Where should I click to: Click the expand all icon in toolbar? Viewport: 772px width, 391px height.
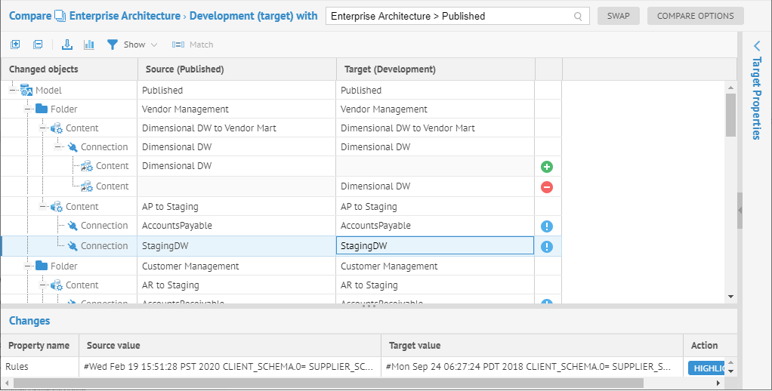(x=15, y=45)
